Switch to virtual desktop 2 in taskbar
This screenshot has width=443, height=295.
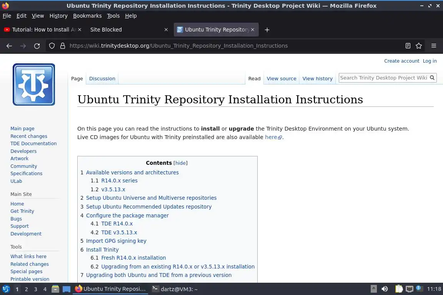point(26,289)
